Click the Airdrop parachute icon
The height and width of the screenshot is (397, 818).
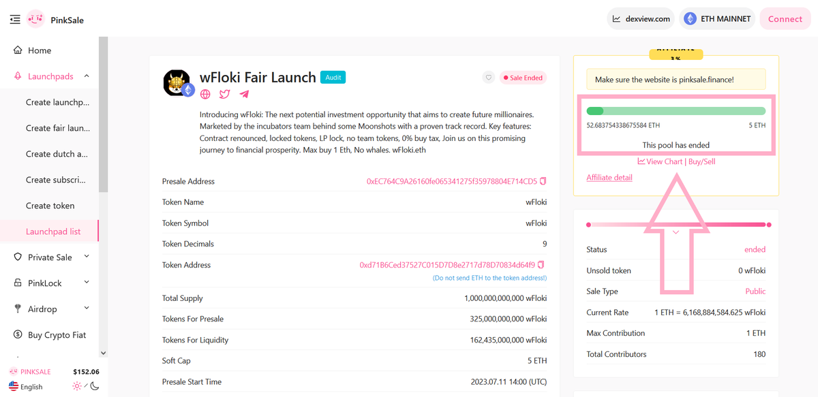click(x=18, y=309)
